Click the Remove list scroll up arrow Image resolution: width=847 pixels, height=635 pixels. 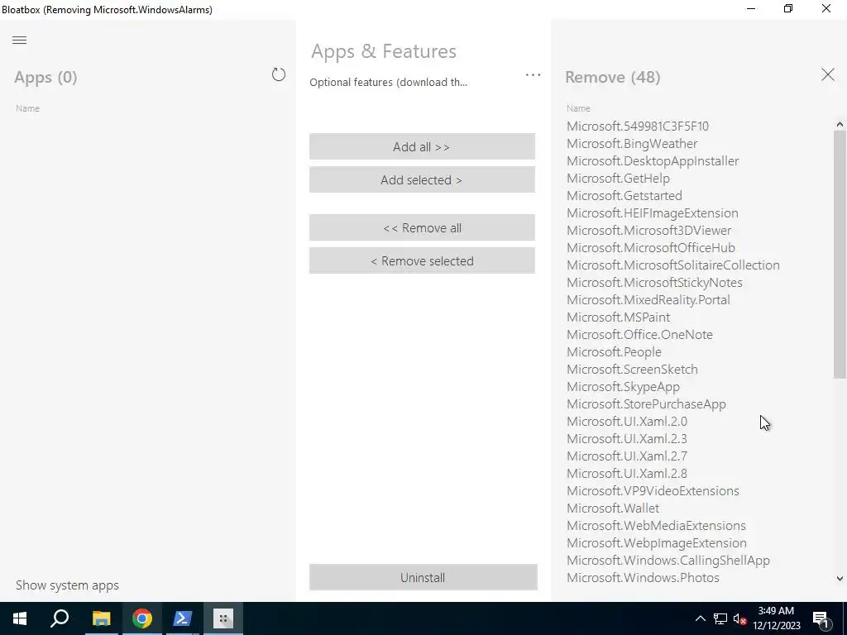point(840,125)
